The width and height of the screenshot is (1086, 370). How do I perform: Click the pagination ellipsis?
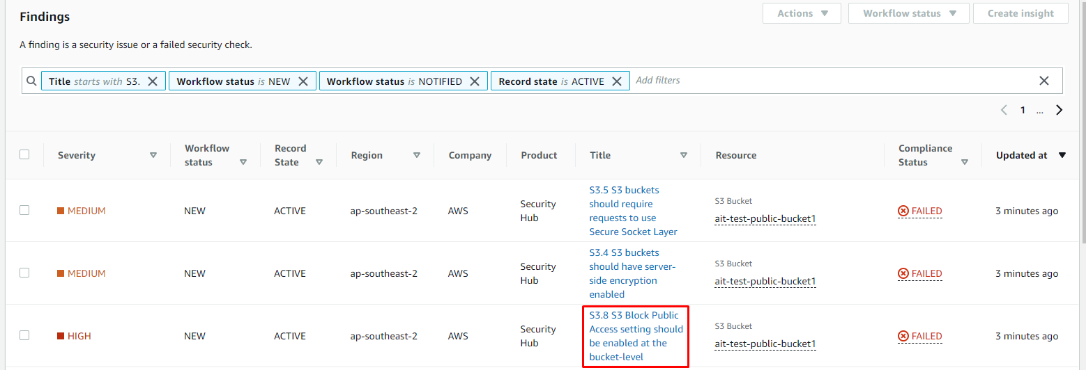click(x=1040, y=111)
